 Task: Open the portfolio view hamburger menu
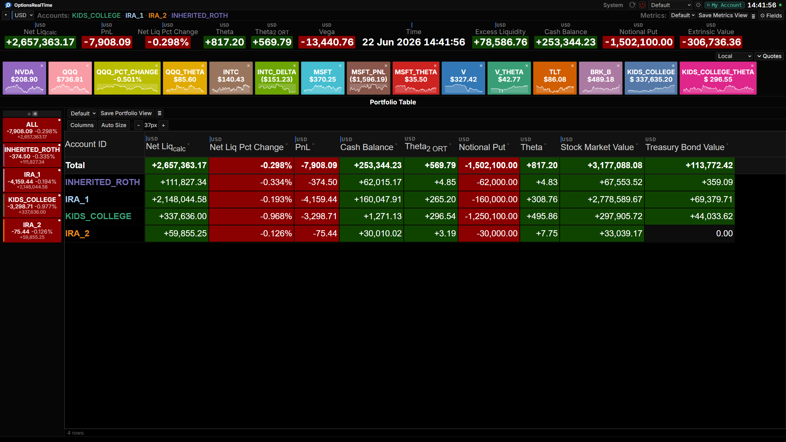[x=159, y=113]
